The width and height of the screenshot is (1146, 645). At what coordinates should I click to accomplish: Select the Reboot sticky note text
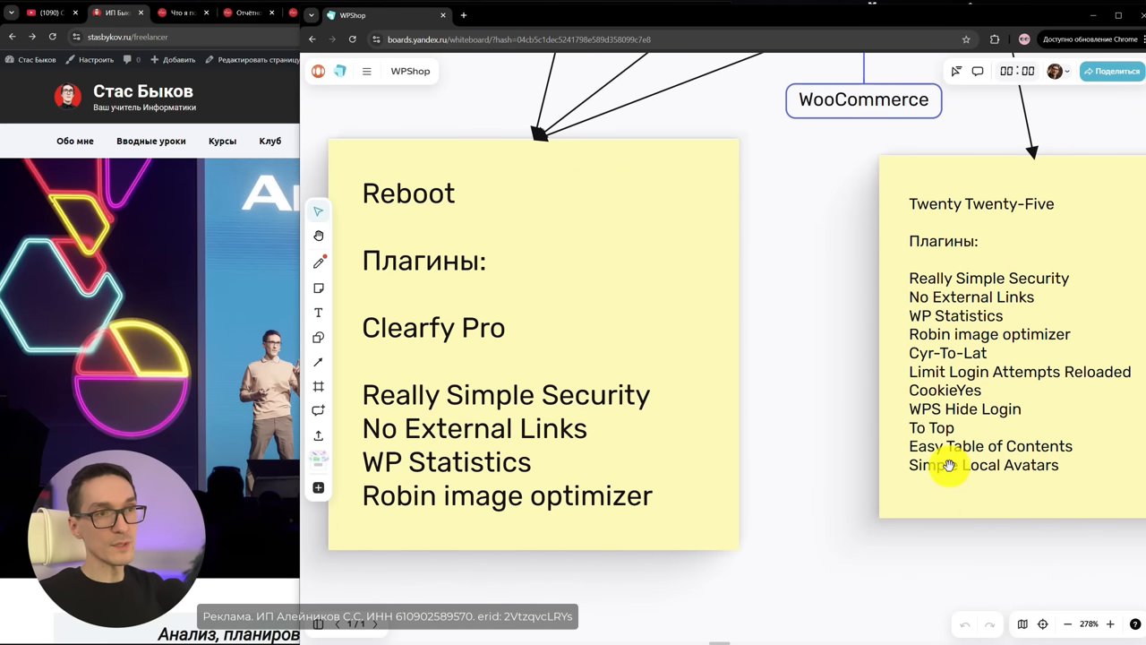pos(408,193)
